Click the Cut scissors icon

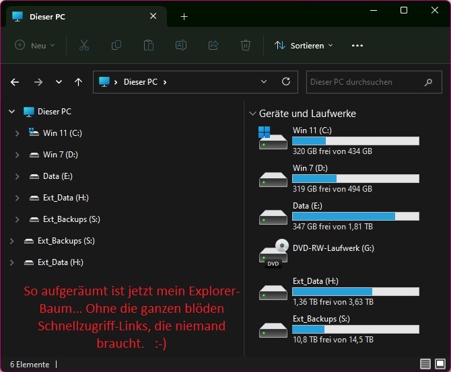click(84, 45)
